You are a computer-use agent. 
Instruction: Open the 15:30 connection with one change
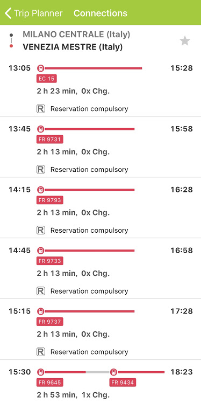coord(101,381)
